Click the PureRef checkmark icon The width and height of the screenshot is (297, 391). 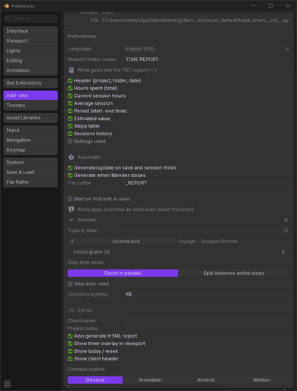(72, 220)
